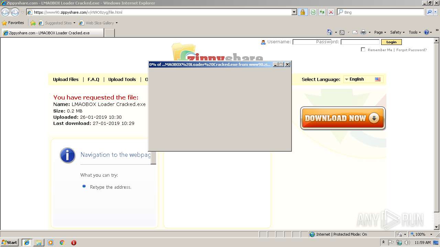Open a new blank tab
The width and height of the screenshot is (440, 247).
(109, 33)
